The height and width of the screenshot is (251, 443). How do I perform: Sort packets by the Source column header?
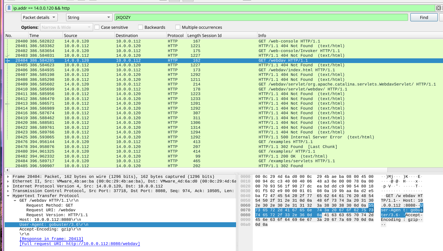tap(70, 35)
